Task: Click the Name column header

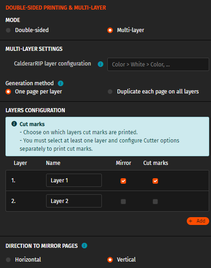Action: 53,163
